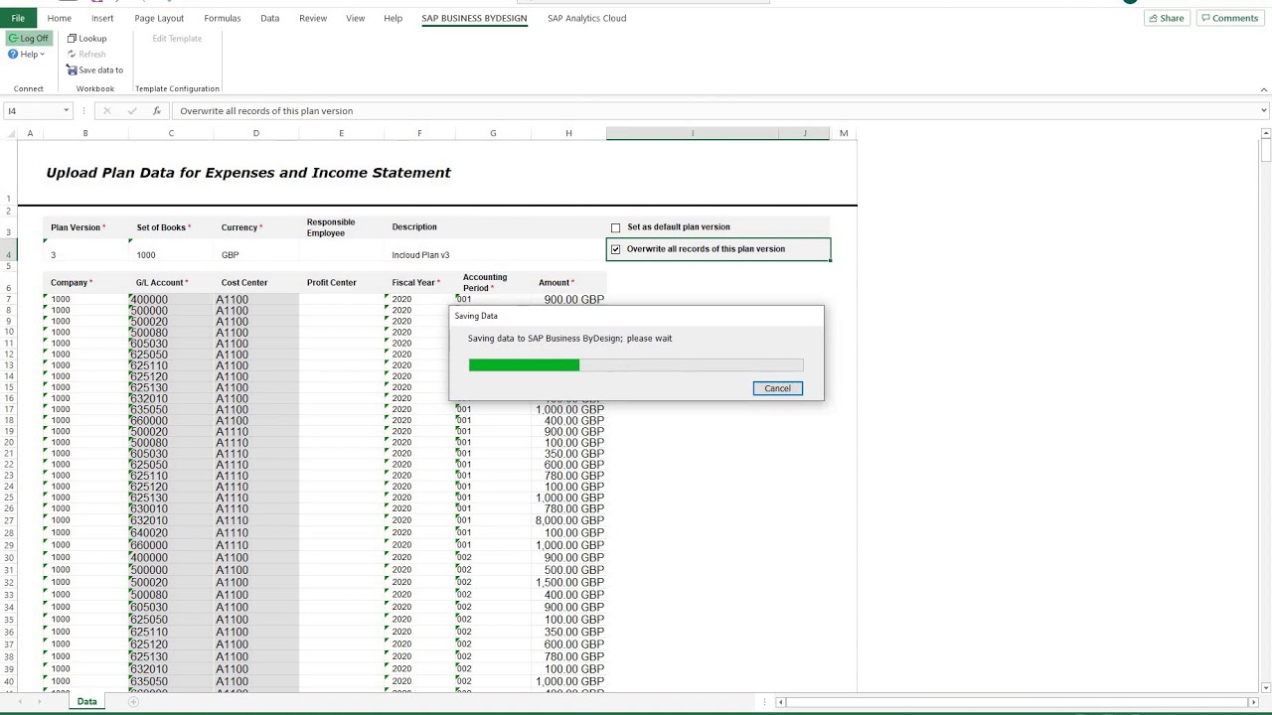
Task: Add a new sheet with plus icon
Action: pos(133,702)
